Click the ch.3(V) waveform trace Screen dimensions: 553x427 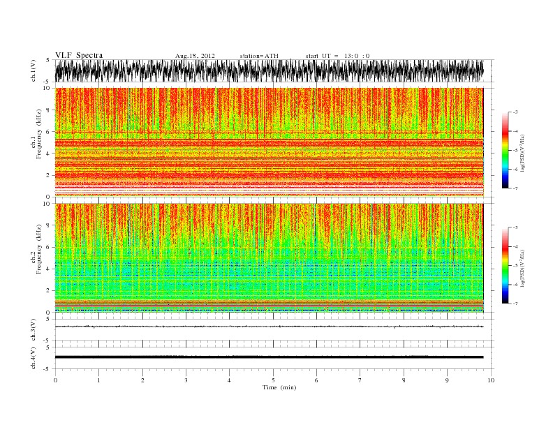269,327
